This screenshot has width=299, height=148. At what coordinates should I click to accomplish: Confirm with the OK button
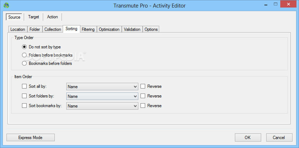click(x=248, y=138)
